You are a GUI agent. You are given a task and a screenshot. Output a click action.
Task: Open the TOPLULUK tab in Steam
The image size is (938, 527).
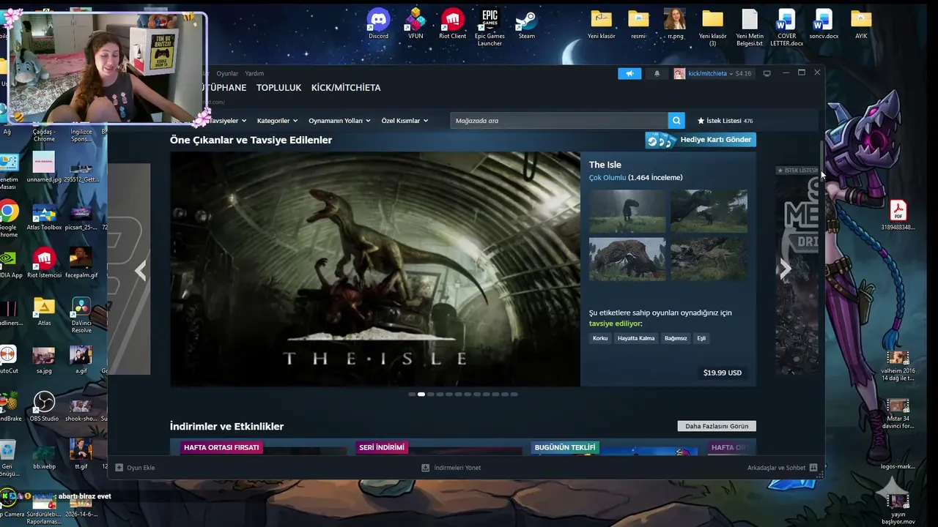tap(278, 88)
